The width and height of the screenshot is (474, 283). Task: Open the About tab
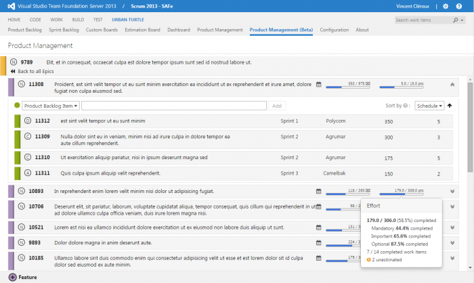click(362, 30)
